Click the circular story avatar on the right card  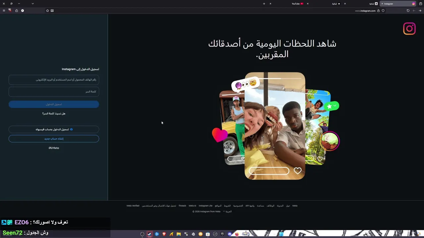point(330,141)
